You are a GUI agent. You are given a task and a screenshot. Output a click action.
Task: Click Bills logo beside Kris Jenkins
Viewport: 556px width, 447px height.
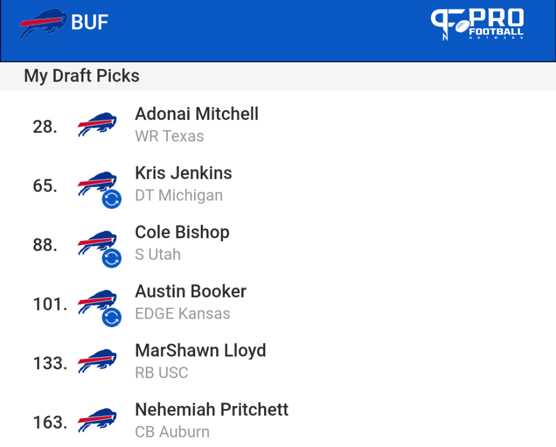pos(97,184)
